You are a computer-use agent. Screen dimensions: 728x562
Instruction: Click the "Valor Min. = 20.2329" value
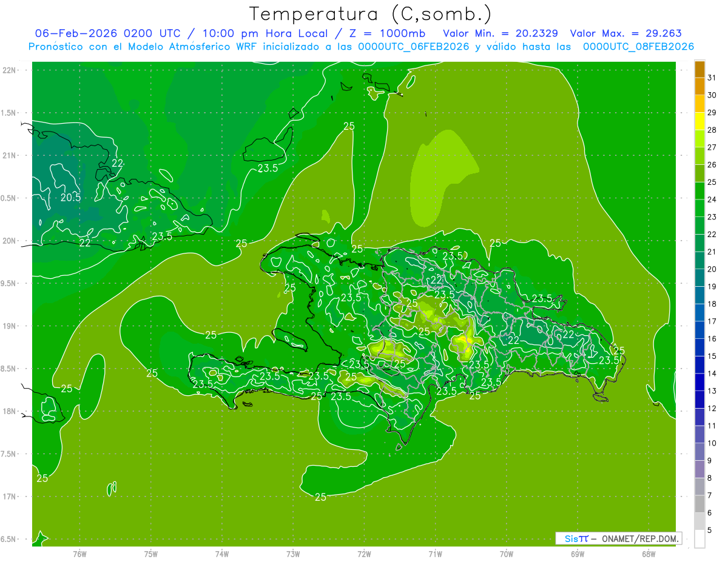tap(500, 33)
